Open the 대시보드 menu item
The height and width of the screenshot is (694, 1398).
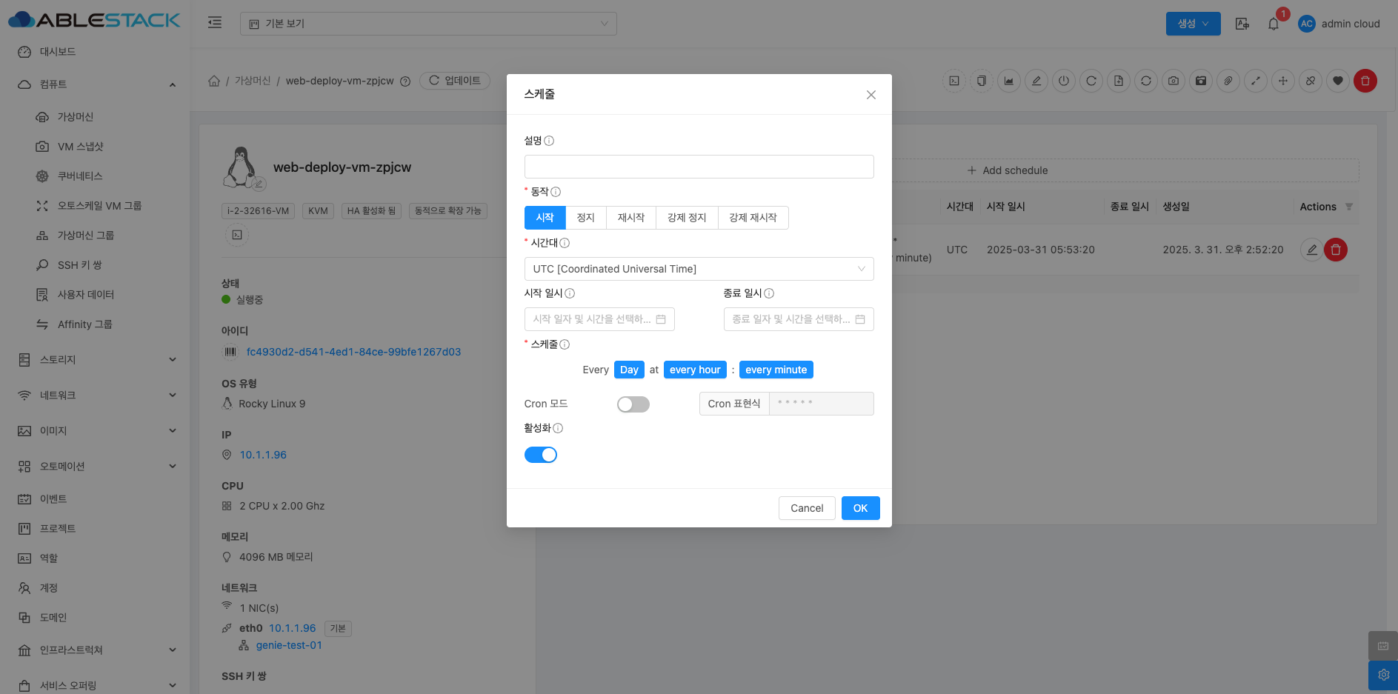point(58,52)
